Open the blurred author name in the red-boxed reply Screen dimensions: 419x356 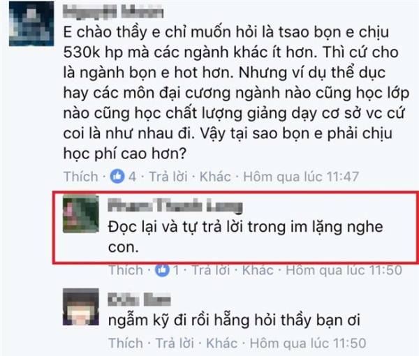(x=175, y=206)
